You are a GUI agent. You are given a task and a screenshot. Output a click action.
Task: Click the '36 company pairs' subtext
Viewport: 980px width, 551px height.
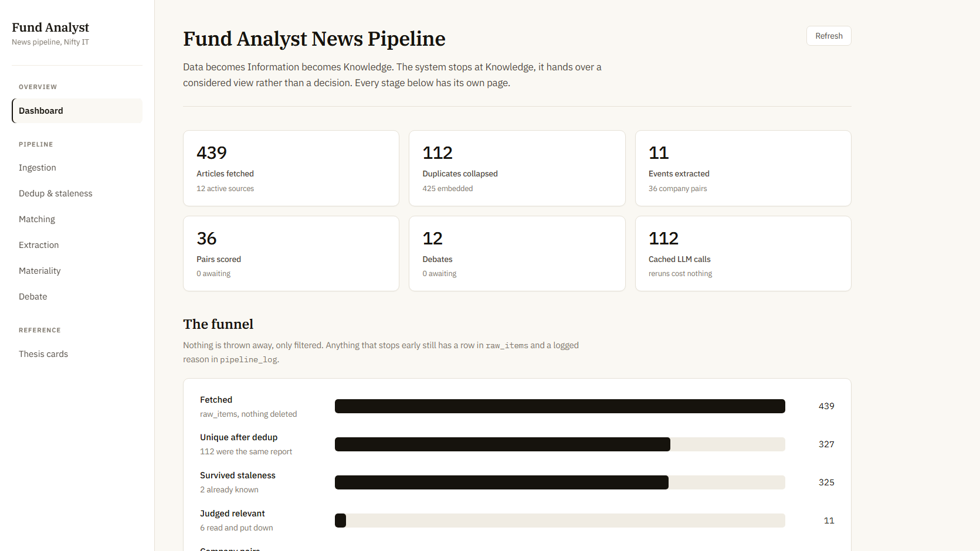pyautogui.click(x=677, y=189)
